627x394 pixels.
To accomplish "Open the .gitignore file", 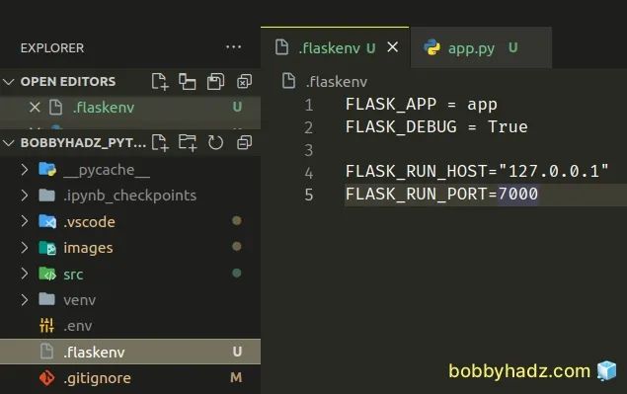I will tap(130, 377).
